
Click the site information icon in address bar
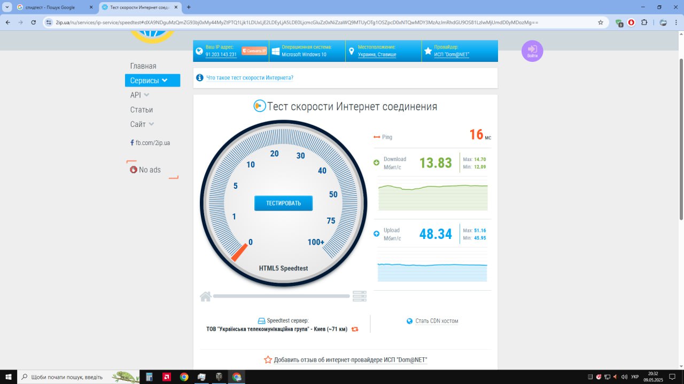[x=49, y=22]
